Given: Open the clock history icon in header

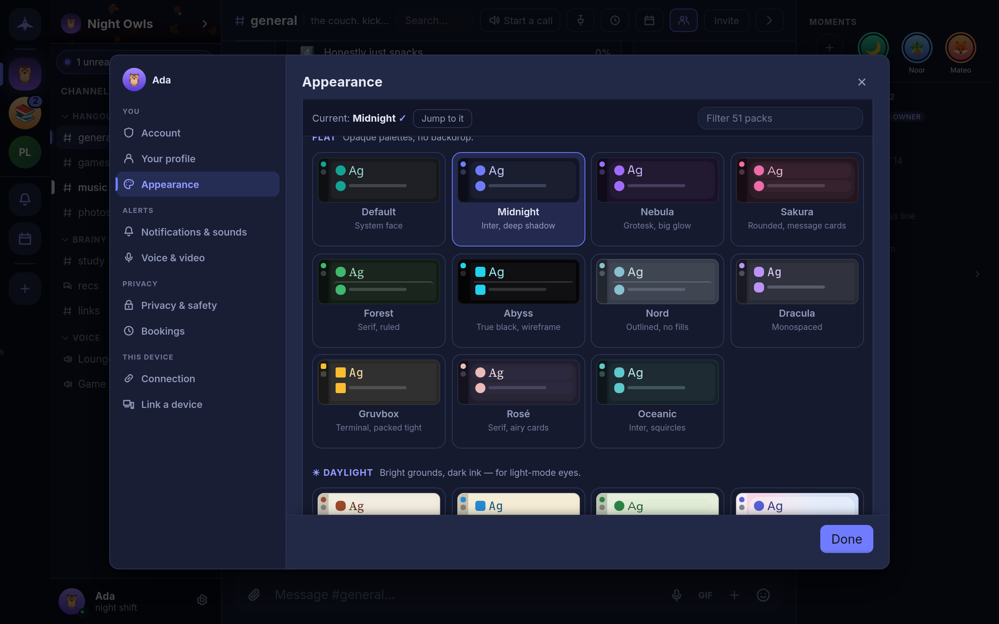Looking at the screenshot, I should click(615, 21).
